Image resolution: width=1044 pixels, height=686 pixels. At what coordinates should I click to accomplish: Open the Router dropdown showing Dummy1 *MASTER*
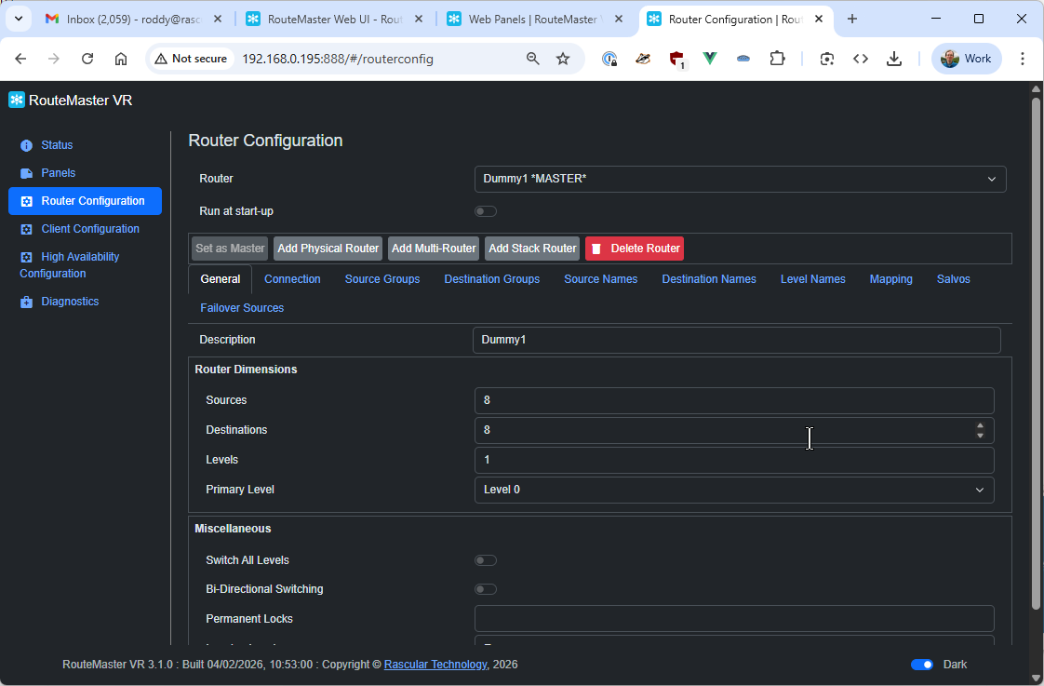click(740, 179)
